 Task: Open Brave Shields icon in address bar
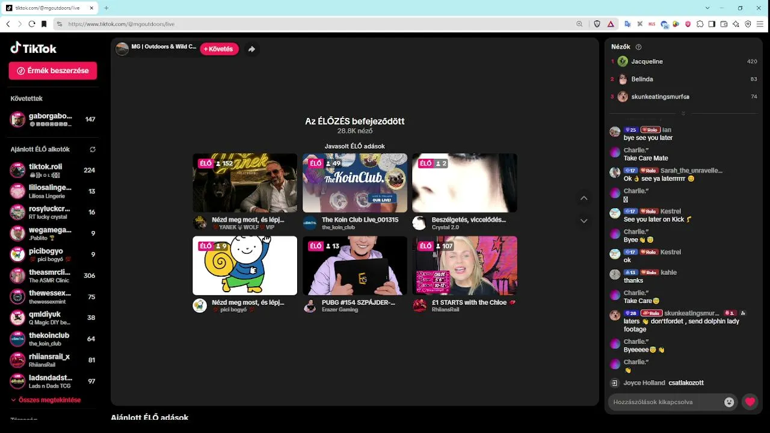click(x=597, y=24)
